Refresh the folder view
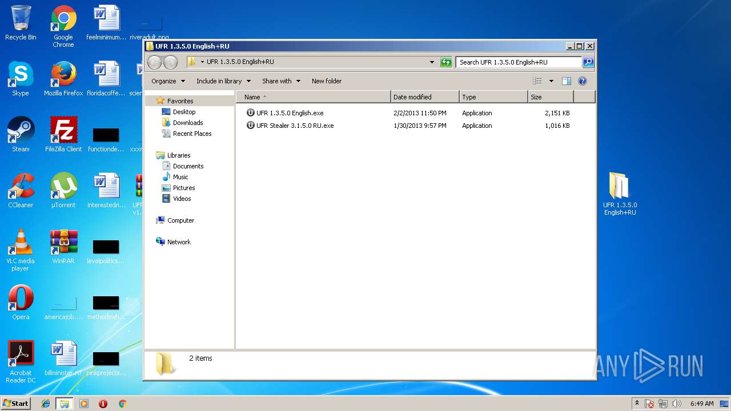Viewport: 731px width, 411px height. tap(446, 62)
